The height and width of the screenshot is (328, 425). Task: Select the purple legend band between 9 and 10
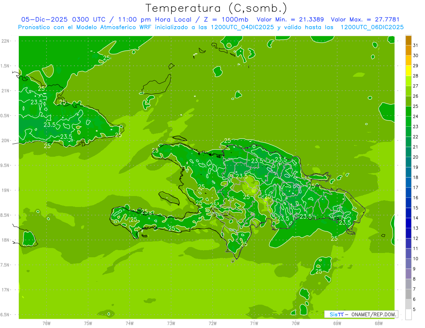click(408, 264)
